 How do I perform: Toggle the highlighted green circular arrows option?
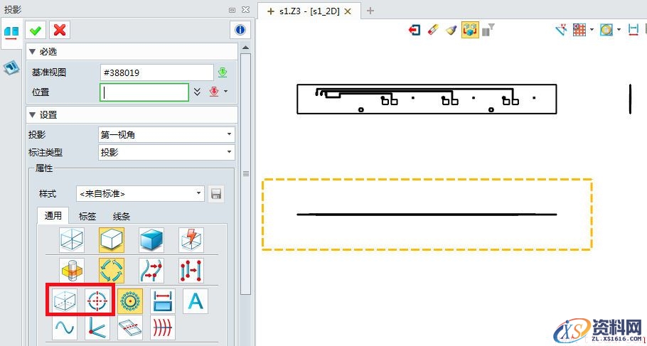point(111,271)
